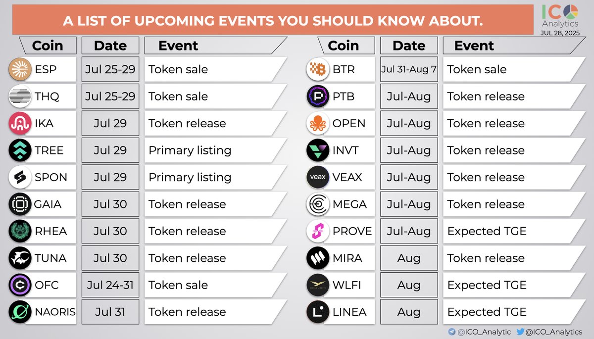Click the ICO Analytics logo
Viewport: 594px width, 339px height.
coord(559,16)
